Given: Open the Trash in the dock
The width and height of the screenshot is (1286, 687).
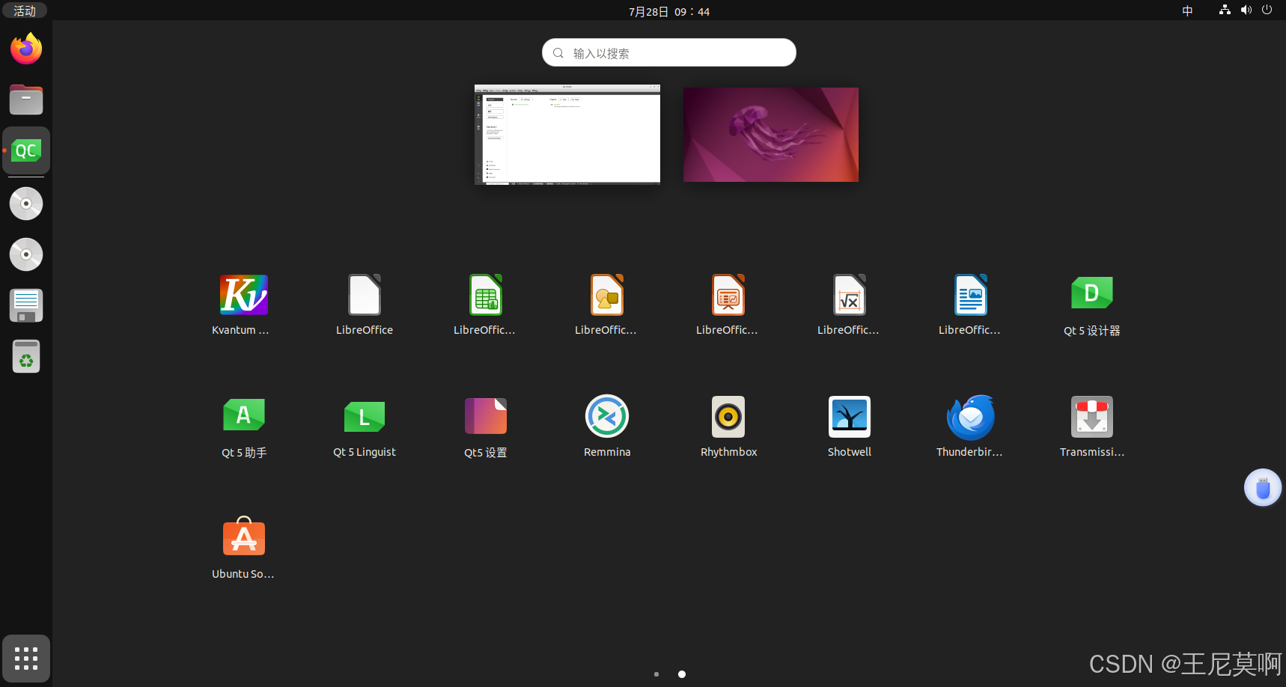Looking at the screenshot, I should [x=26, y=356].
